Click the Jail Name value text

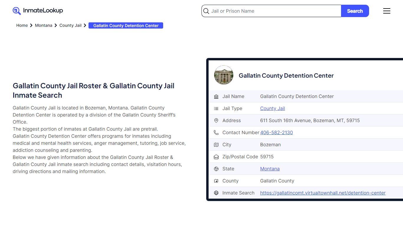[297, 97]
